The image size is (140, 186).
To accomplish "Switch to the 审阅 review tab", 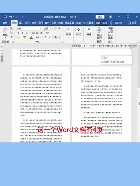I will [x=54, y=23].
